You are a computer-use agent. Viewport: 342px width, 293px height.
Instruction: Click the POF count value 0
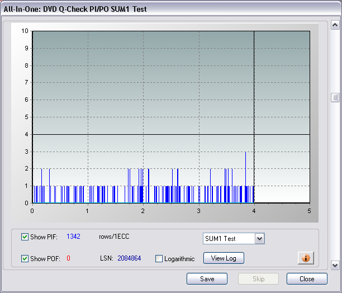coord(68,258)
